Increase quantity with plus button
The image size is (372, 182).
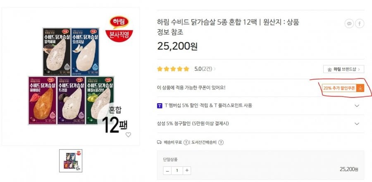click(x=187, y=170)
